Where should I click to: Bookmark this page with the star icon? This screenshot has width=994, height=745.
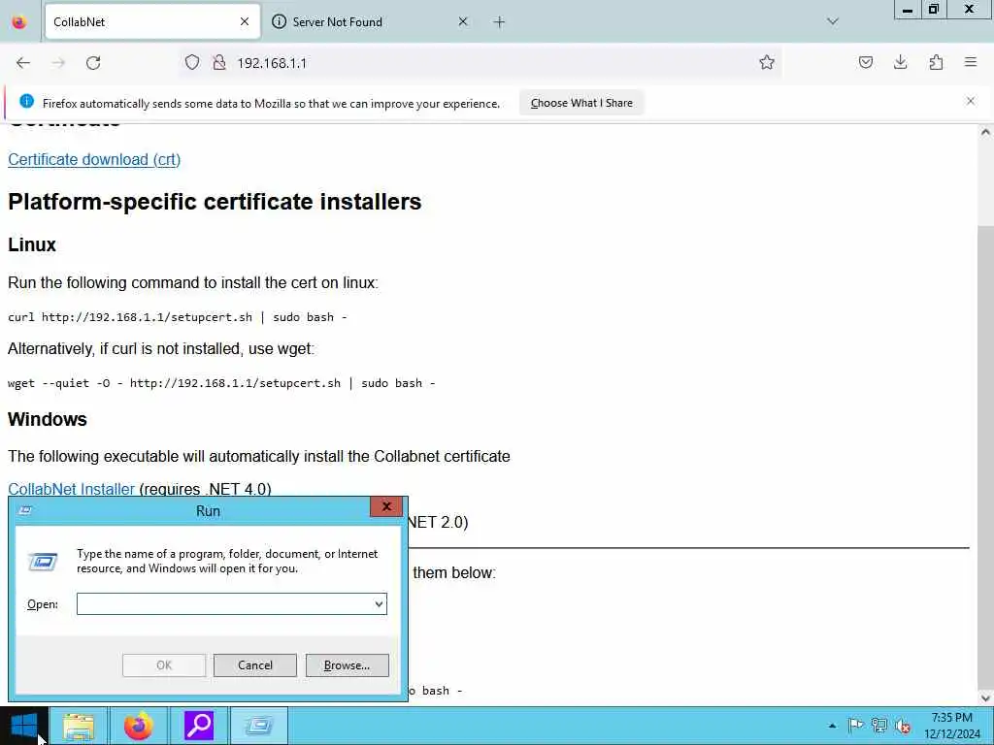coord(767,62)
